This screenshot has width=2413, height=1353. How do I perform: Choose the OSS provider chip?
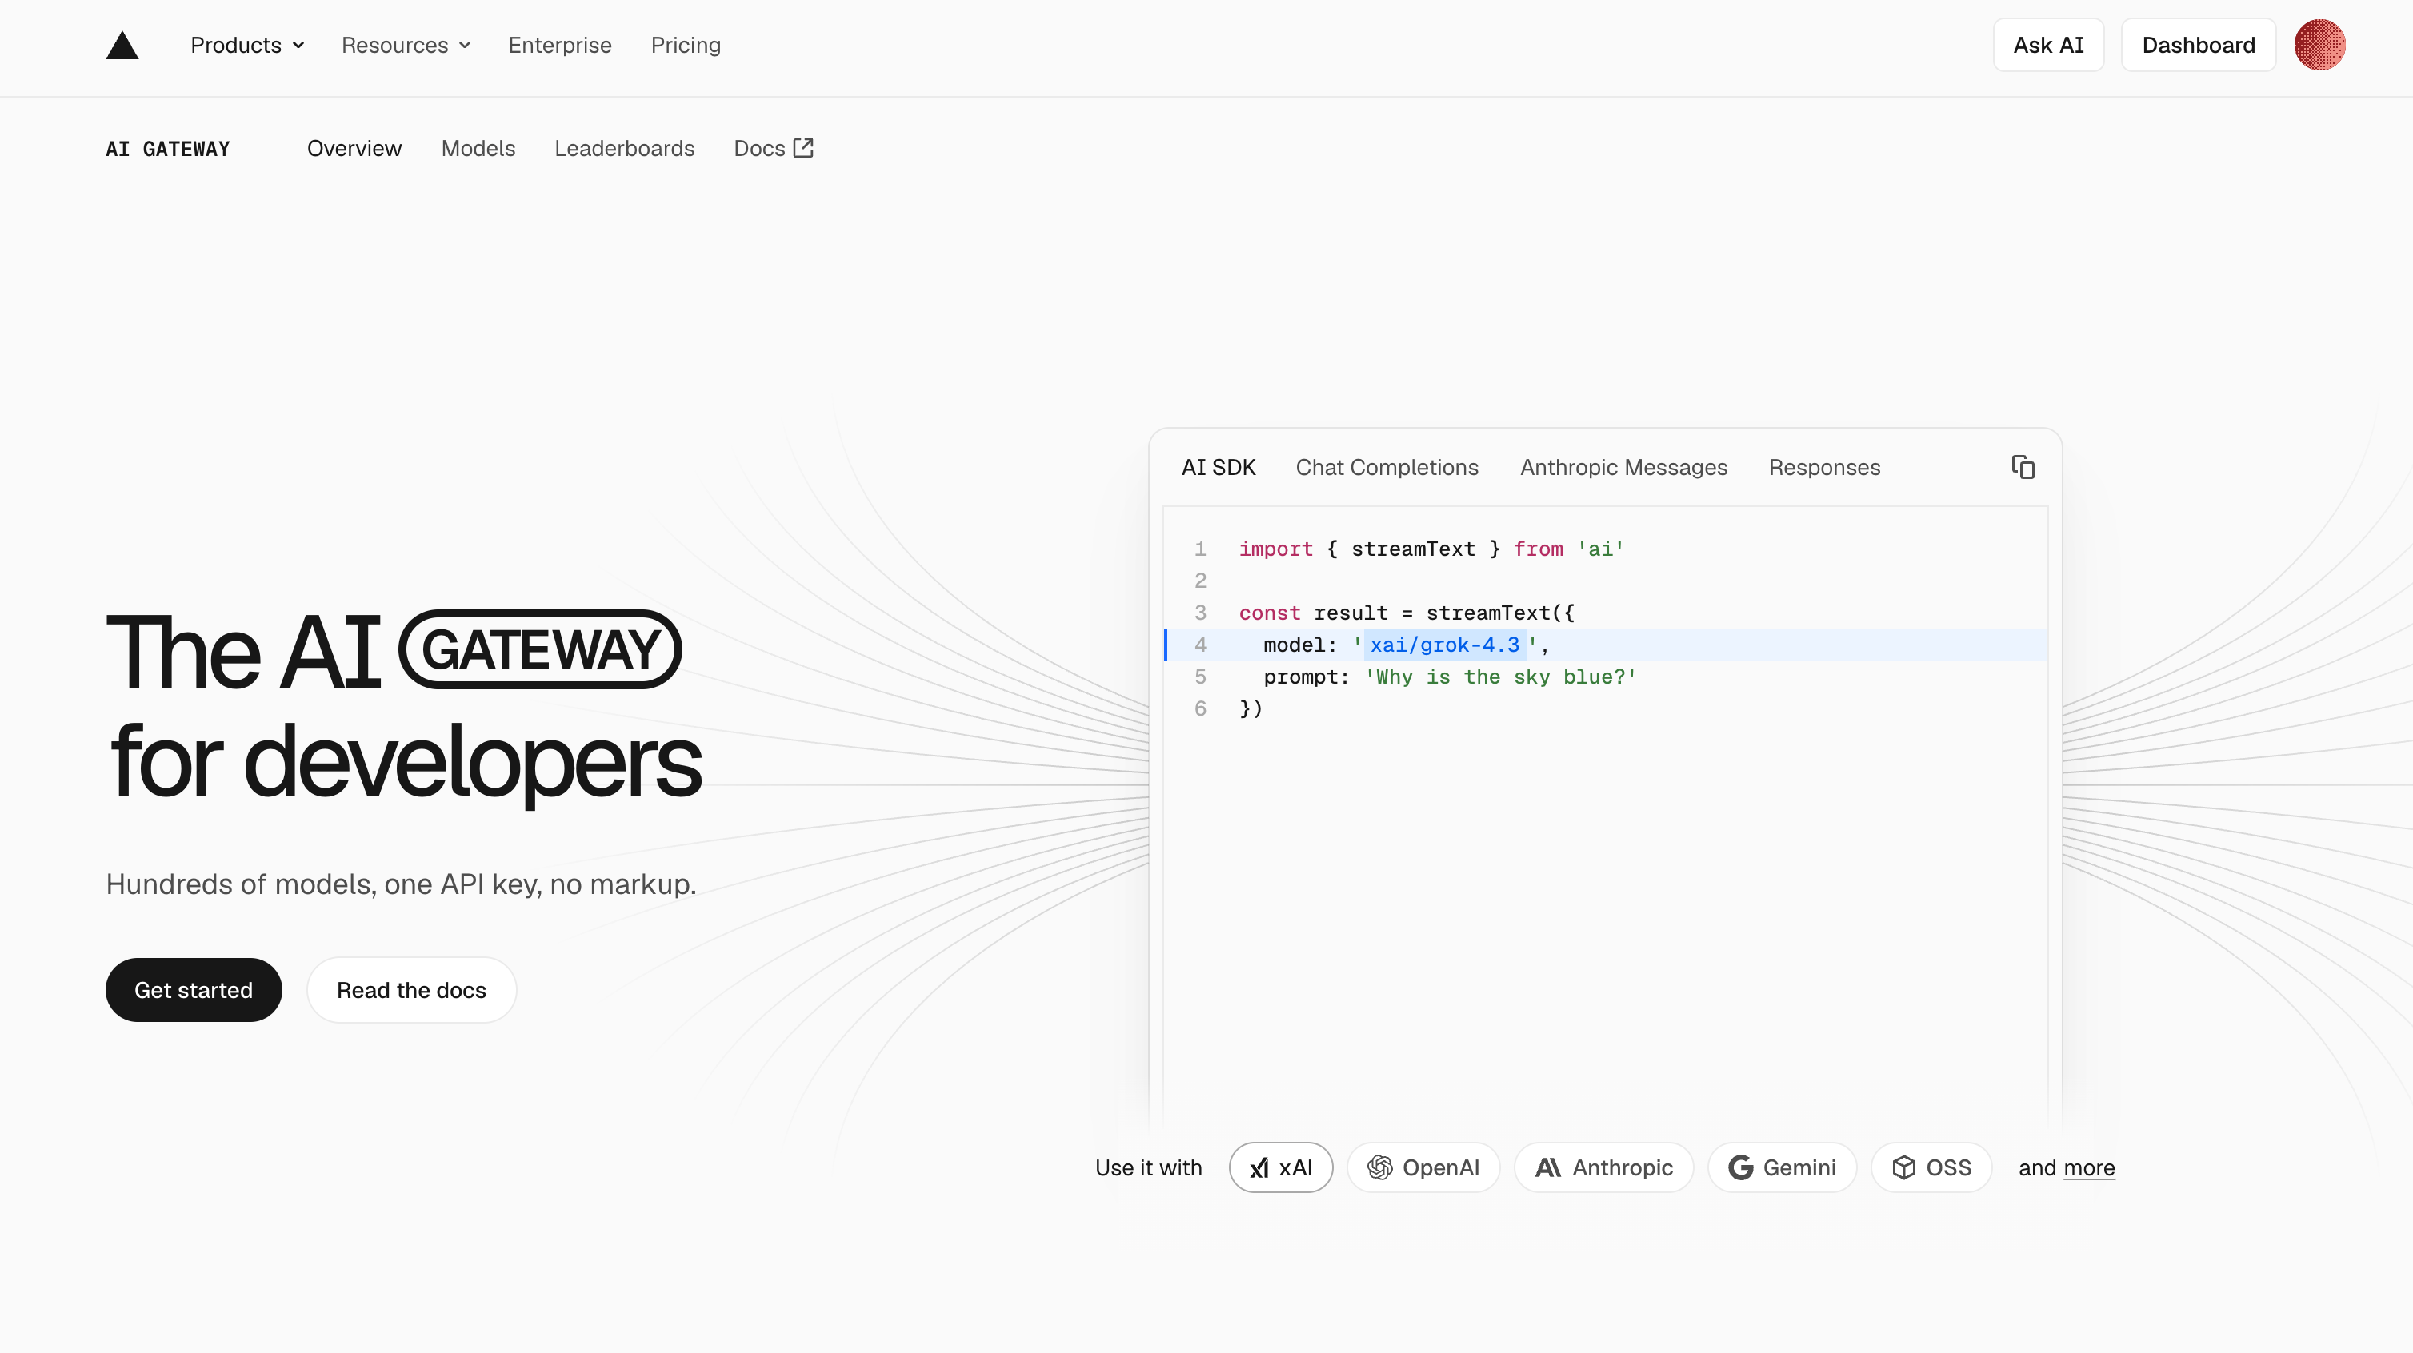(x=1931, y=1167)
